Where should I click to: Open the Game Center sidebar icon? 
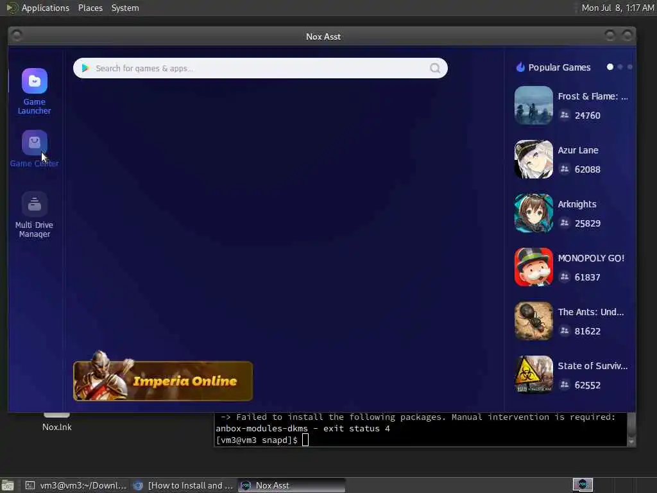pos(35,143)
